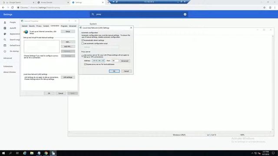Toggle Use automatic configuration script checkbox
The image size is (278, 156).
click(83, 43)
